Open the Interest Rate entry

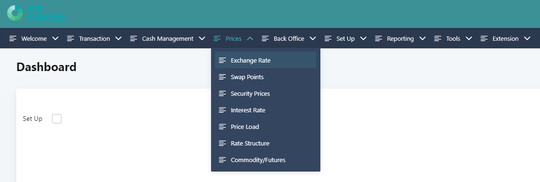(x=266, y=110)
